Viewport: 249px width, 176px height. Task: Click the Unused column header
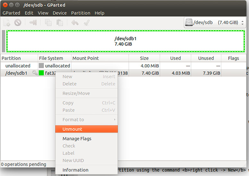click(x=206, y=58)
